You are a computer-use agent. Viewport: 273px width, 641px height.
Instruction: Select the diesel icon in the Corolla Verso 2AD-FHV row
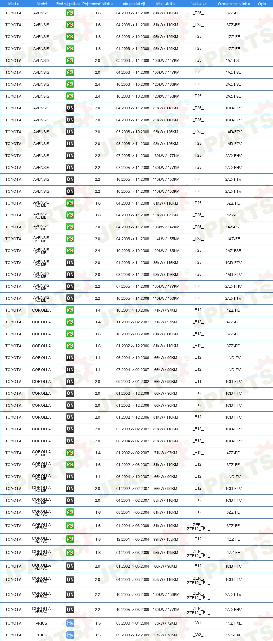pos(70,610)
